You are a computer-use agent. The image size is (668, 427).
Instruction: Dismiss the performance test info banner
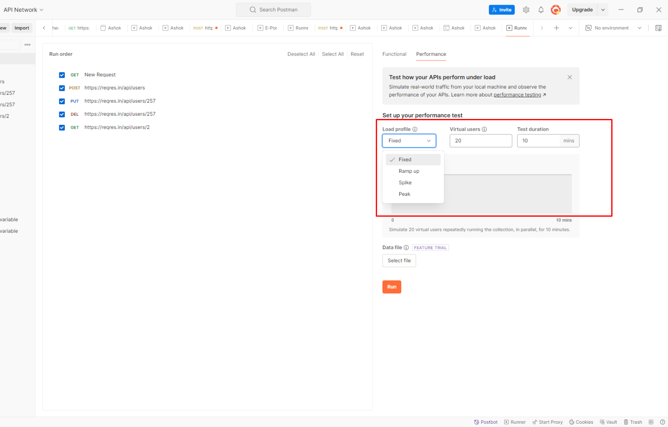569,77
